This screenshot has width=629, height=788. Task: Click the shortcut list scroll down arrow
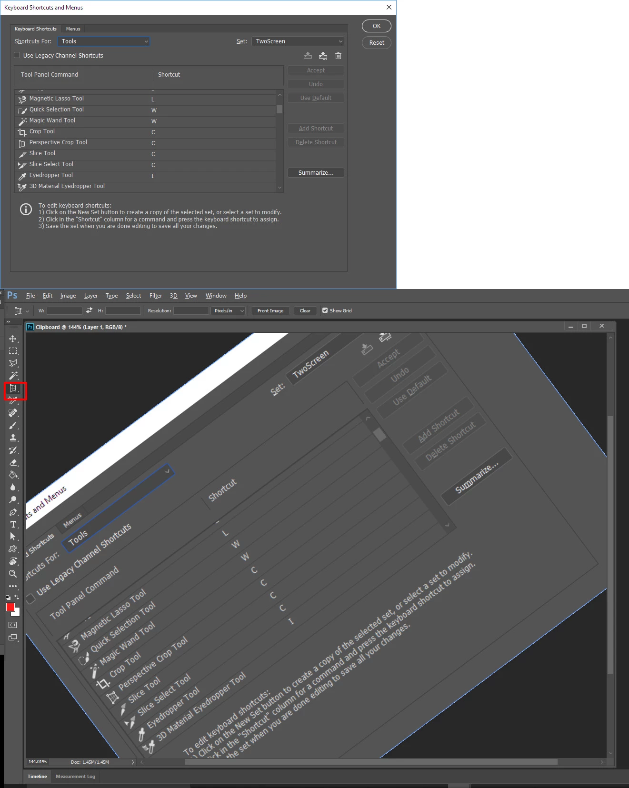280,188
